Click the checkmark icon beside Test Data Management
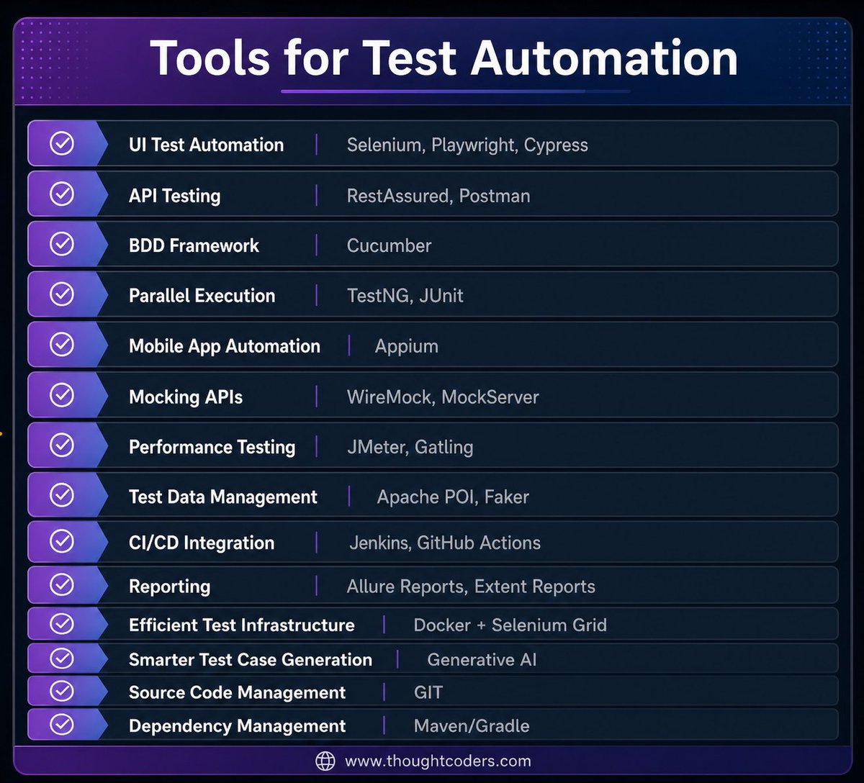This screenshot has width=864, height=783. [x=62, y=495]
